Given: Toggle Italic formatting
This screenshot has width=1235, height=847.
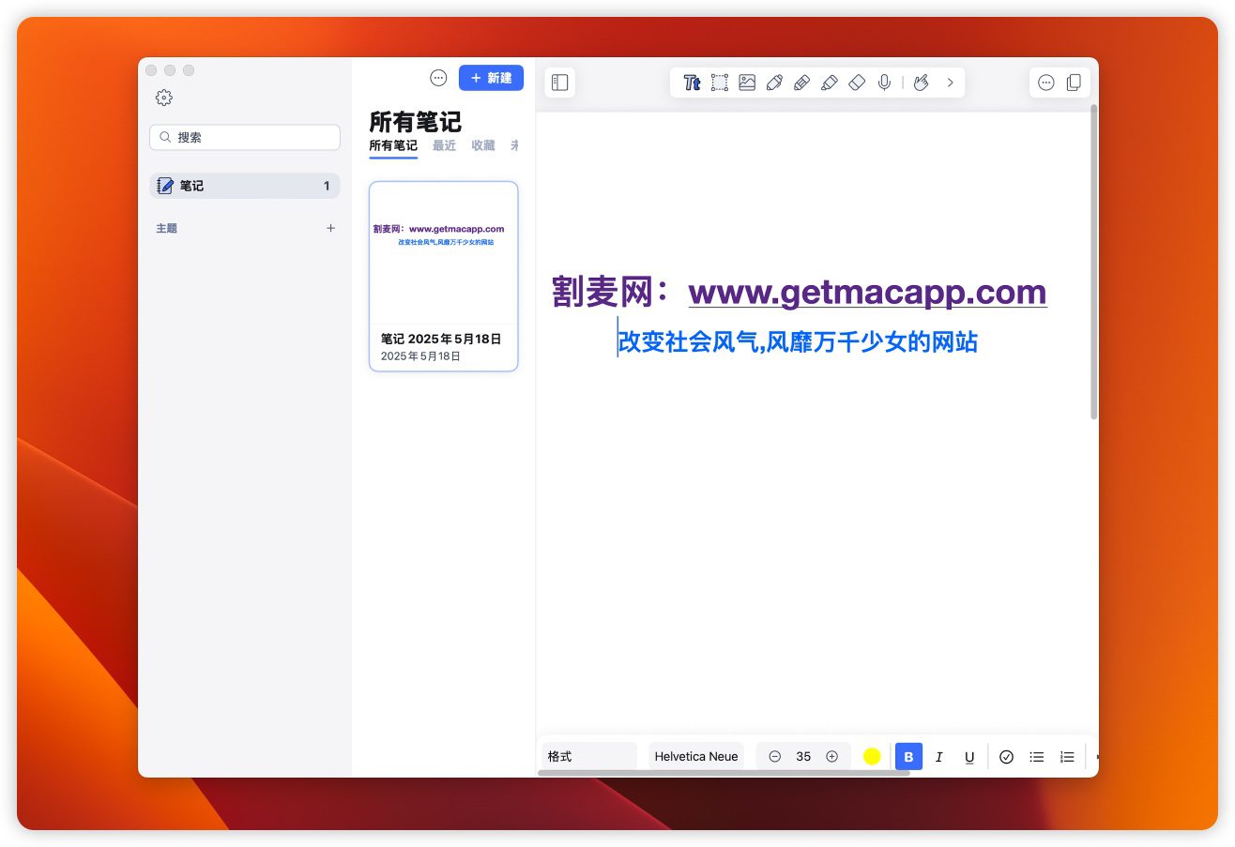Looking at the screenshot, I should (939, 756).
